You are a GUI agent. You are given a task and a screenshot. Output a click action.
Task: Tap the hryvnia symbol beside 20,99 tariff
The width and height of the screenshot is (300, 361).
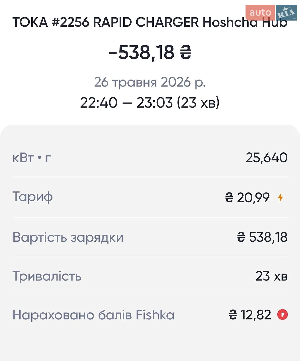tap(229, 198)
